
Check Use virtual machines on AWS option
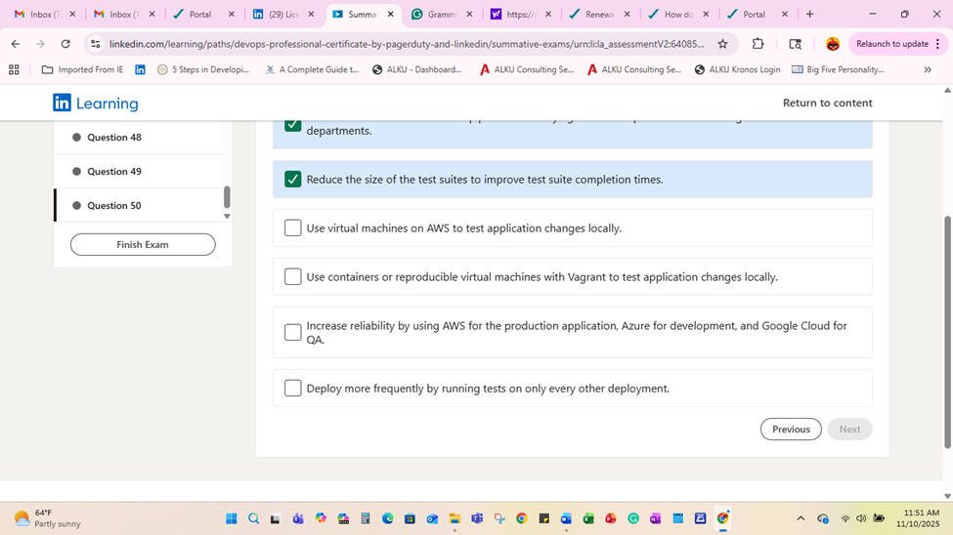pos(293,227)
